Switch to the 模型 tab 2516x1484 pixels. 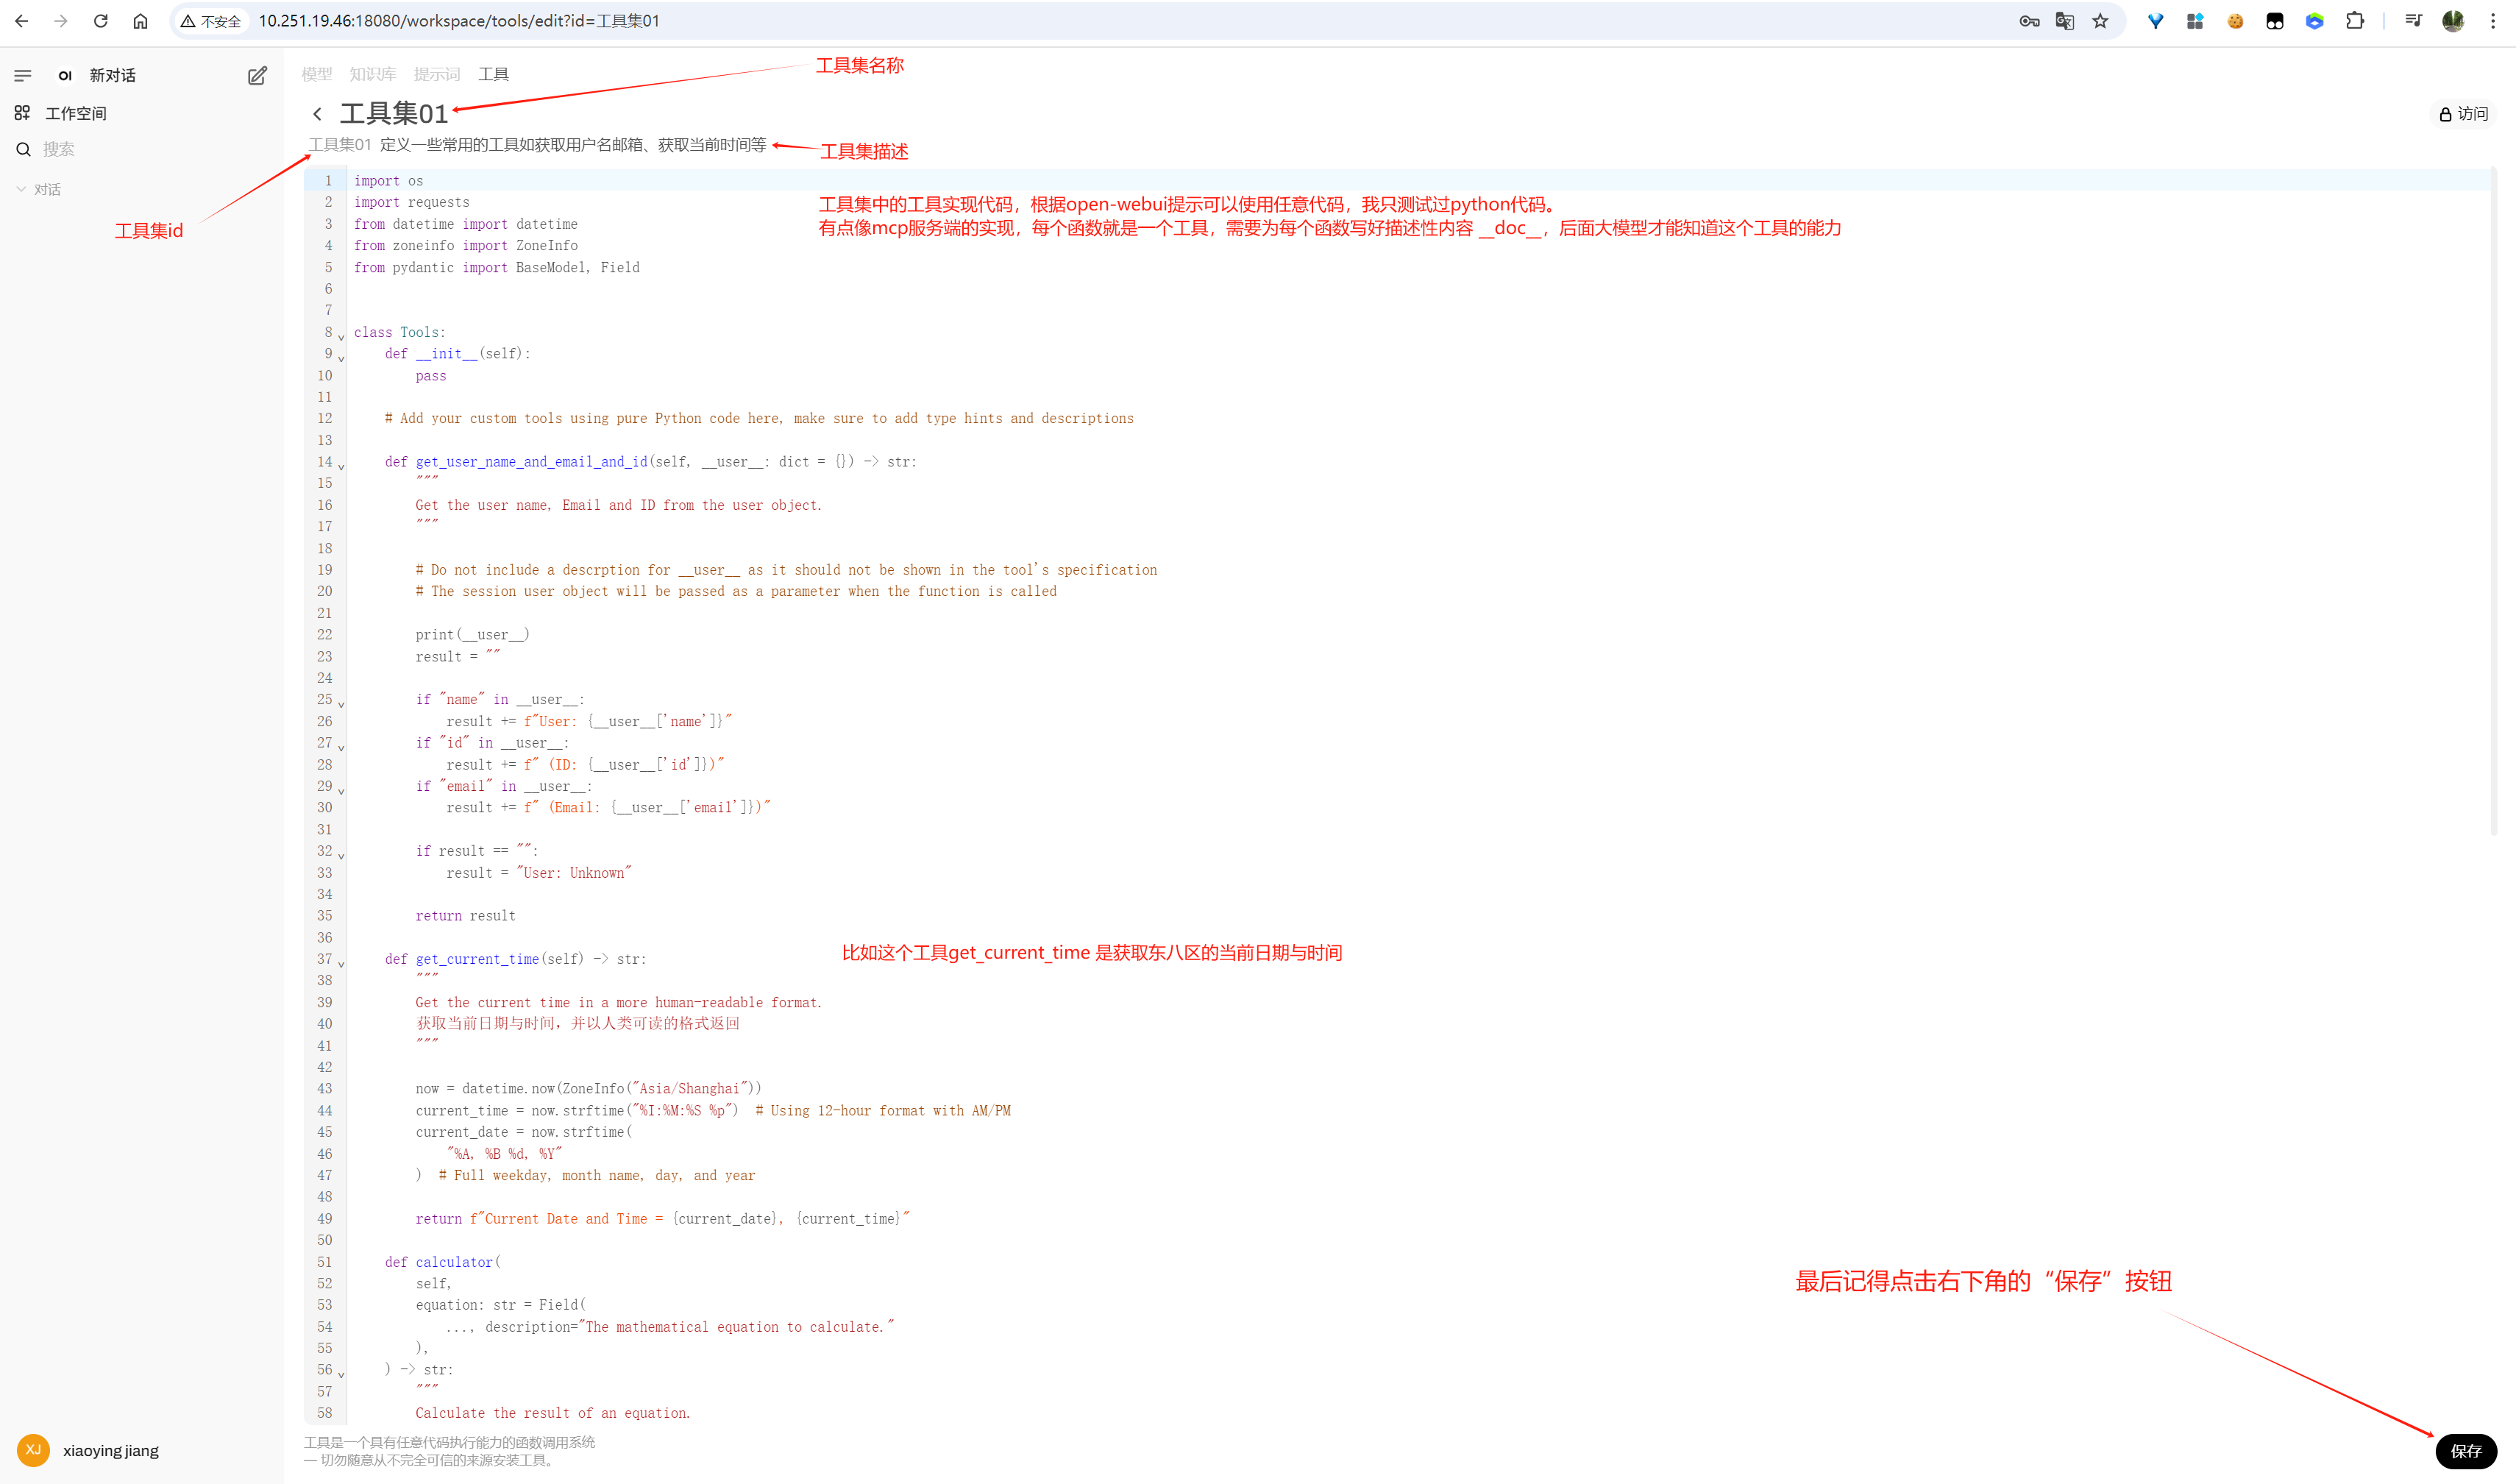tap(316, 74)
